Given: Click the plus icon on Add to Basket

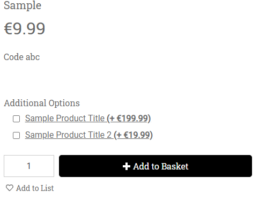Looking at the screenshot, I should pos(127,166).
